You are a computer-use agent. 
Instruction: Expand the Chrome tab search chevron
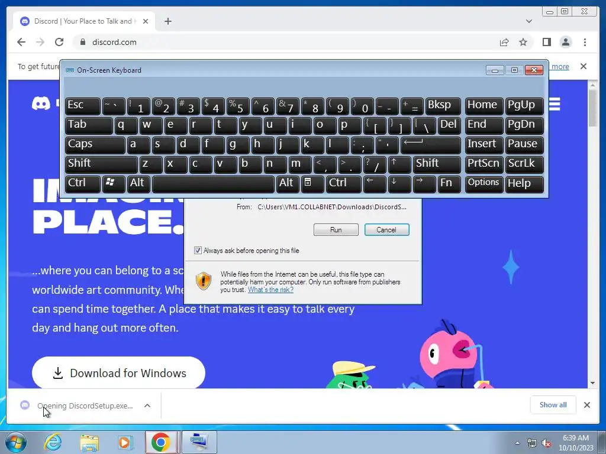coord(529,21)
